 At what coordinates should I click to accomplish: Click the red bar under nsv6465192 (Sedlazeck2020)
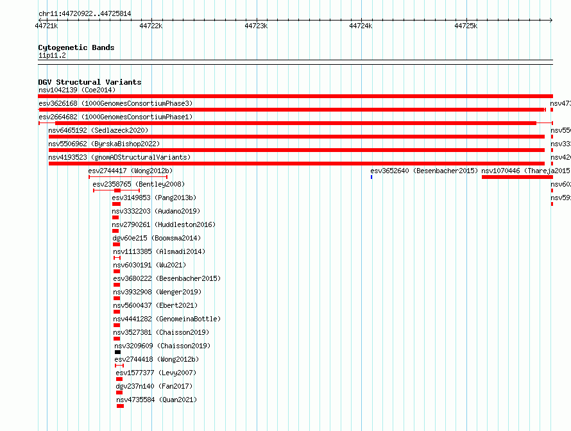(x=296, y=137)
